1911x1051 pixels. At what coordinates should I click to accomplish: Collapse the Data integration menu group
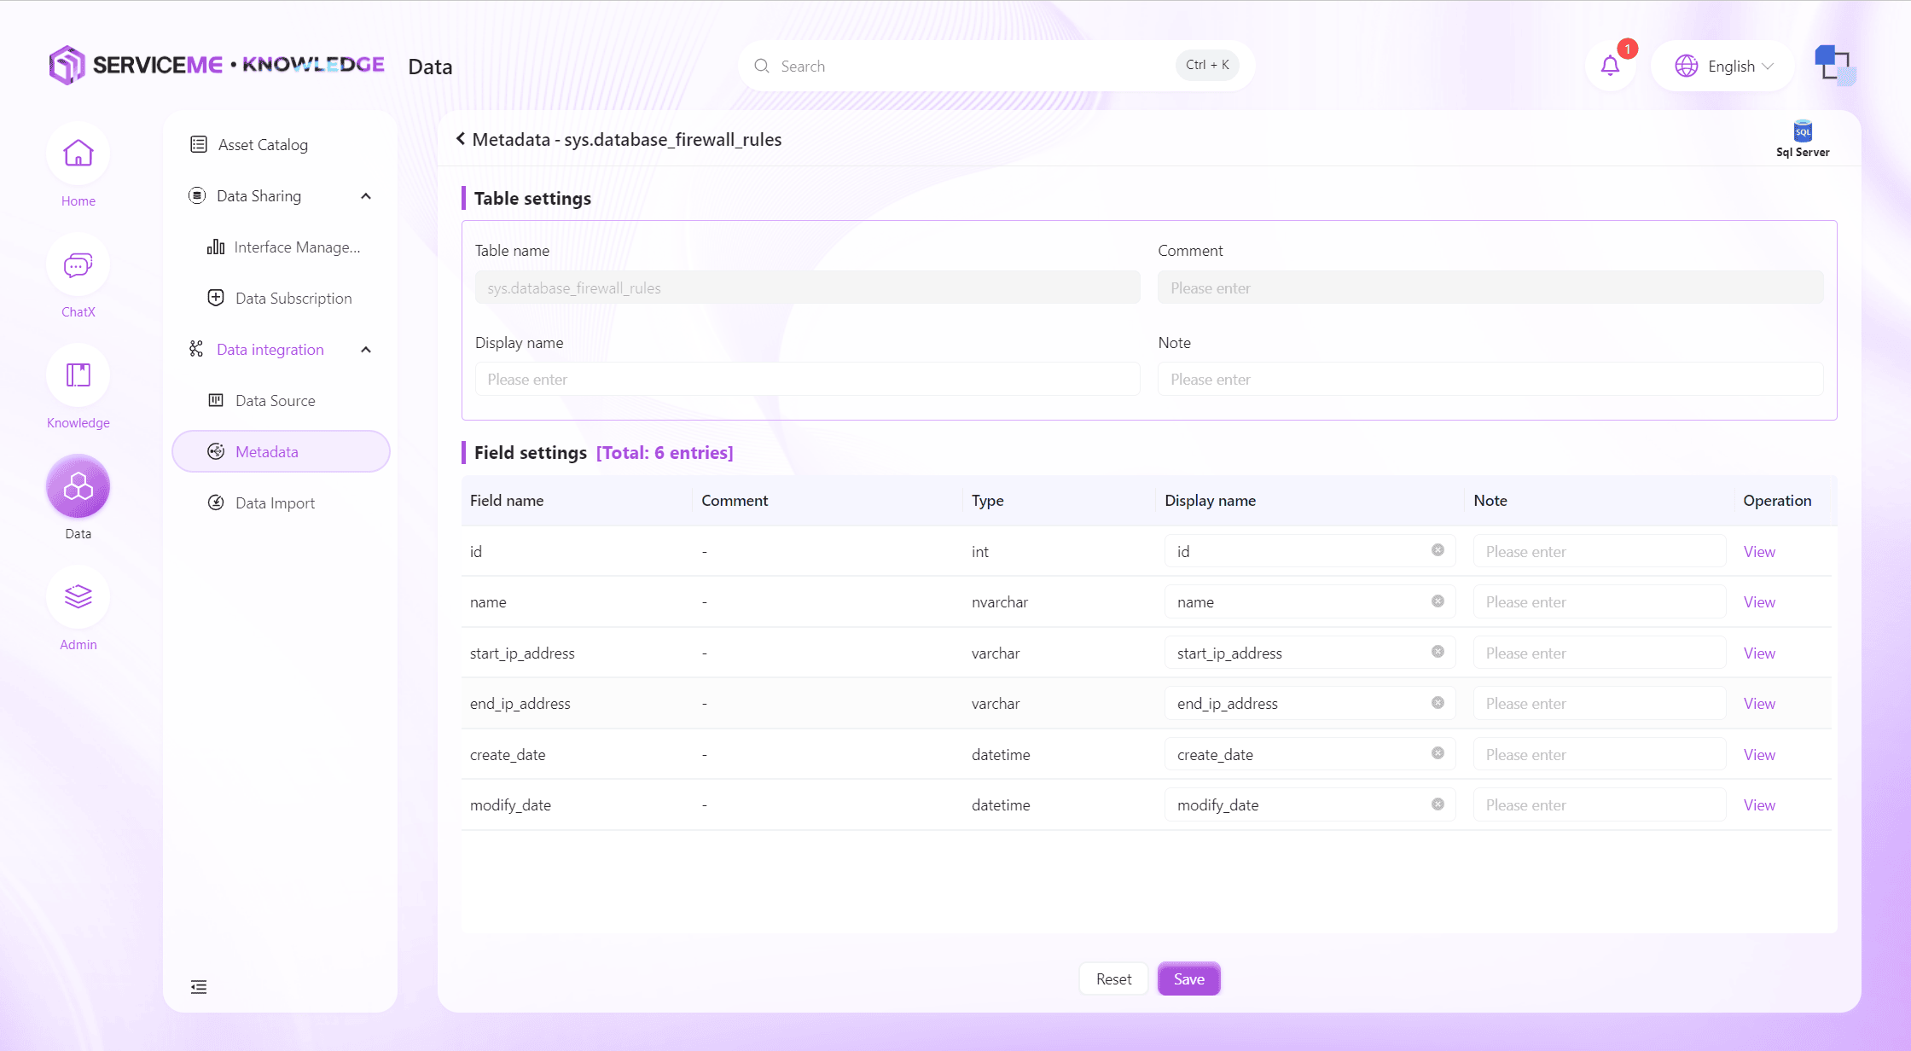coord(366,350)
